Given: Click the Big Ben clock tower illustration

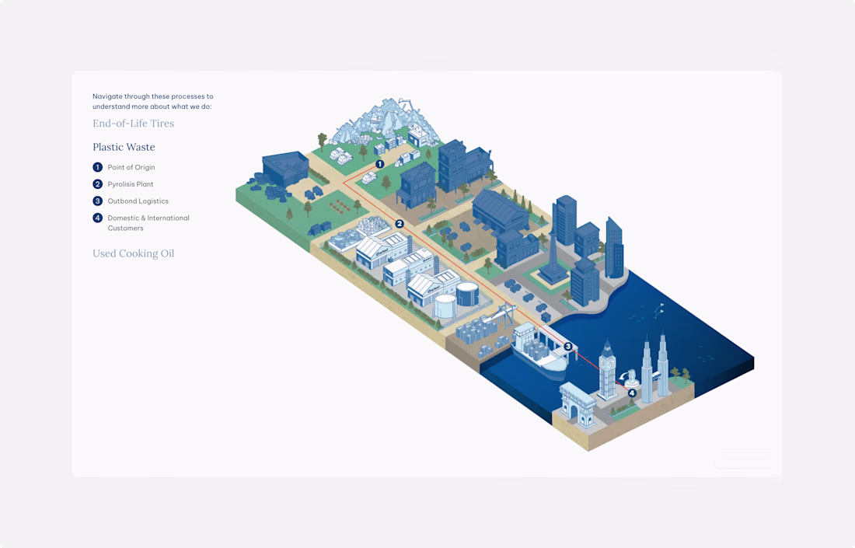Looking at the screenshot, I should (607, 370).
